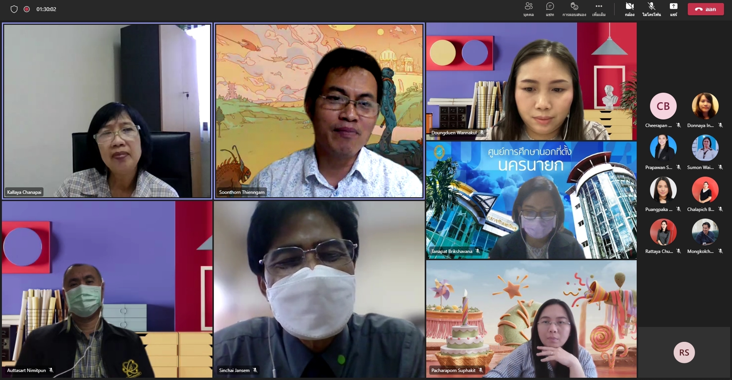Image resolution: width=732 pixels, height=380 pixels.
Task: Unmute the microphone (ไมโครโฟน)
Action: (652, 9)
